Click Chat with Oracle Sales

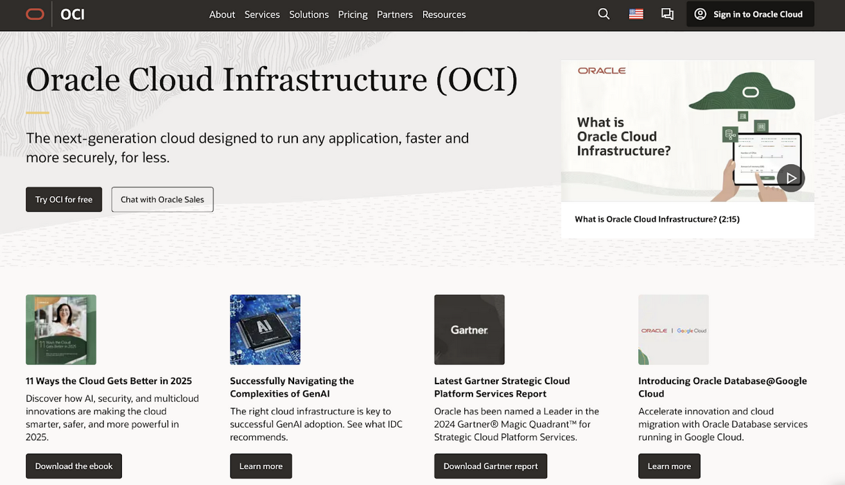point(162,199)
